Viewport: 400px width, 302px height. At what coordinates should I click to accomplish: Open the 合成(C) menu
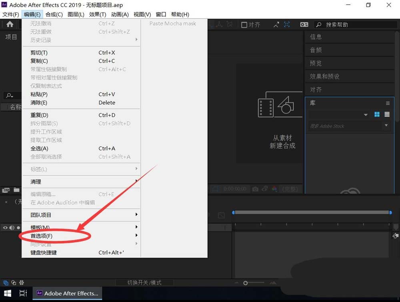(54, 14)
